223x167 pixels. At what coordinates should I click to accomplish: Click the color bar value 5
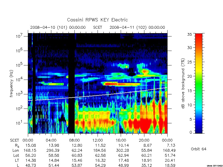coord(191,119)
